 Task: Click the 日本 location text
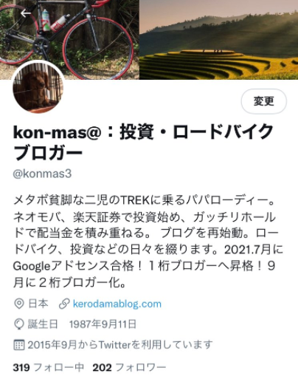click(38, 304)
